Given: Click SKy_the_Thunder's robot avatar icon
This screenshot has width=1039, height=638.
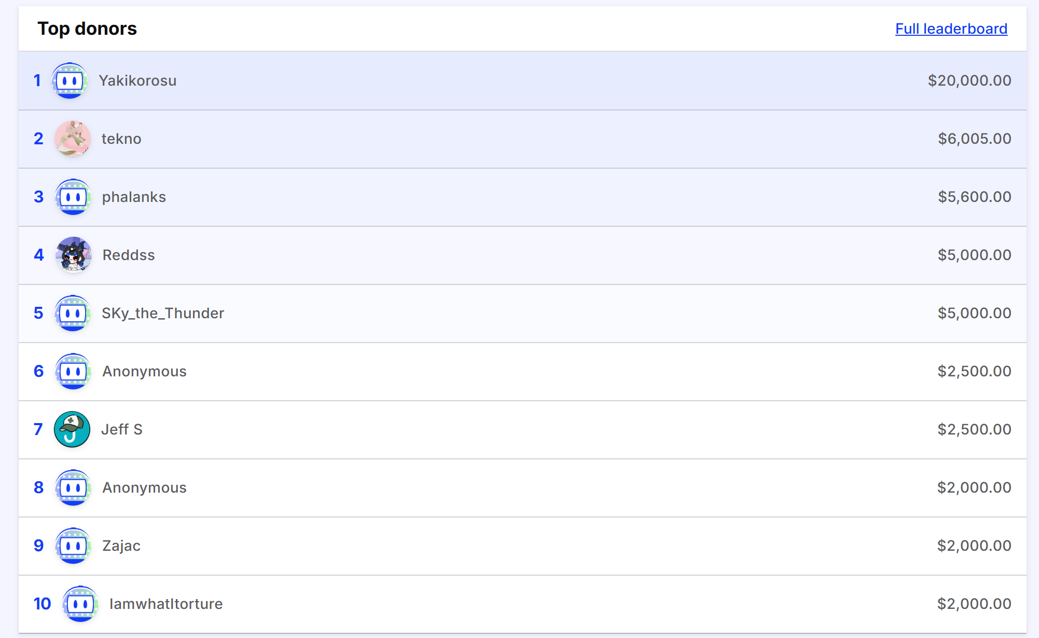Looking at the screenshot, I should 73,313.
